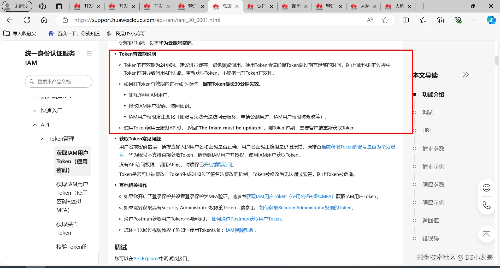This screenshot has width=500, height=268.
Task: Open the 获取委托Token menu item
Action: point(67,228)
